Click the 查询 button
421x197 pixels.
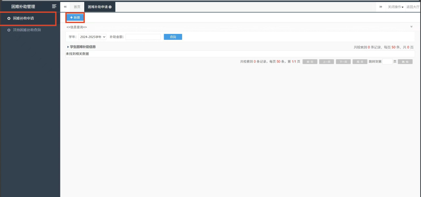pyautogui.click(x=173, y=37)
